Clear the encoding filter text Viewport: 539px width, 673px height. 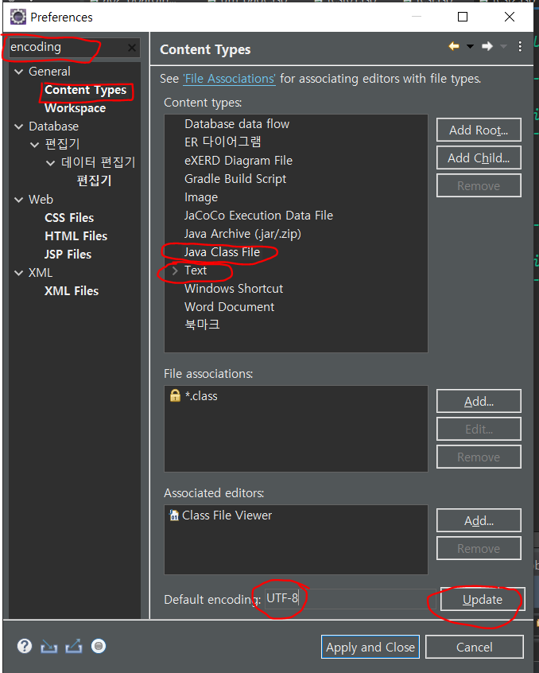point(132,48)
